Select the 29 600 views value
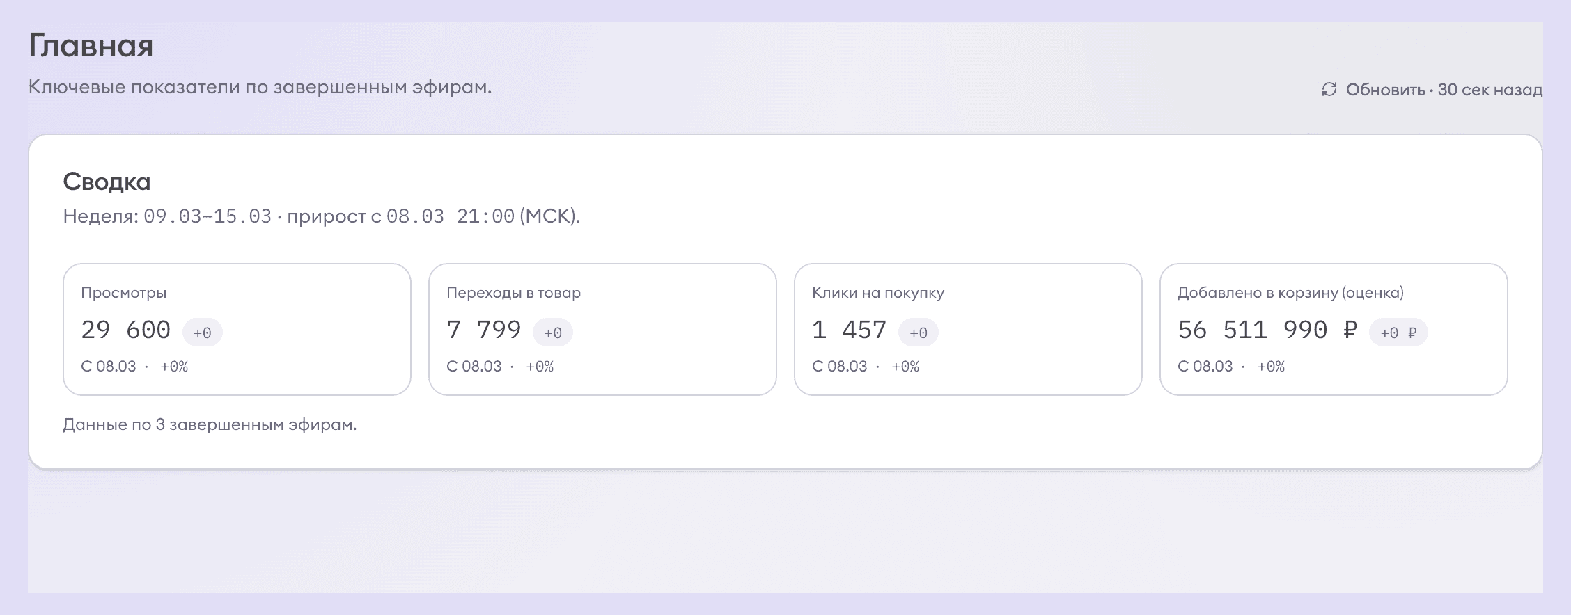 click(x=125, y=330)
